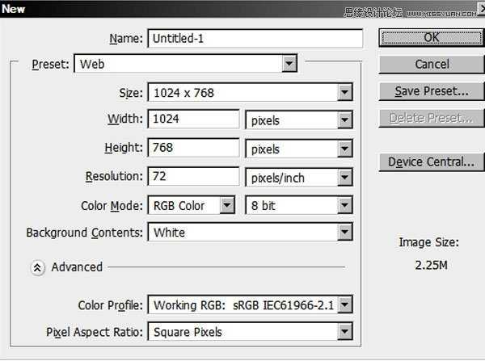Click the Advanced label text
The image size is (485, 361).
coord(77,267)
